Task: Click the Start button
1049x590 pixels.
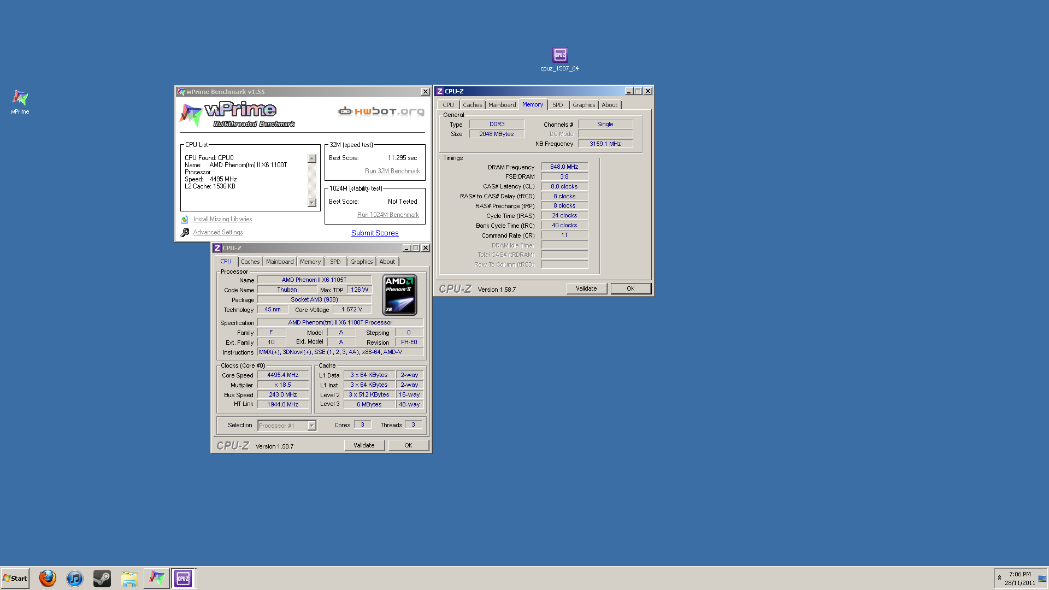Action: 15,578
